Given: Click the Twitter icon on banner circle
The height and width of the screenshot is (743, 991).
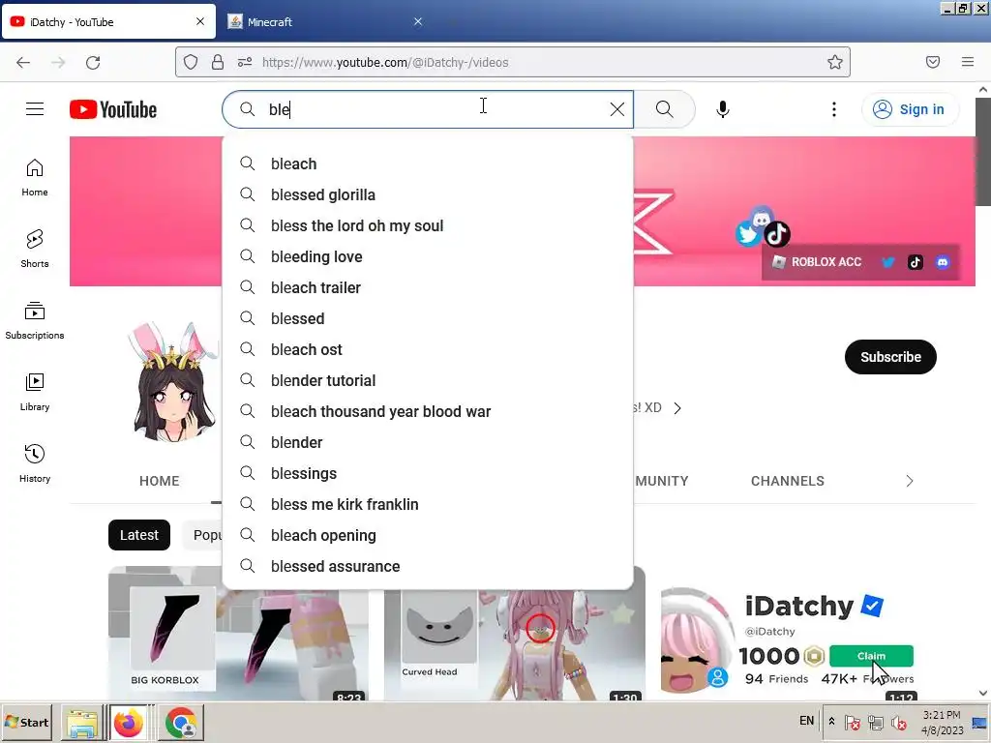Looking at the screenshot, I should coord(748,234).
